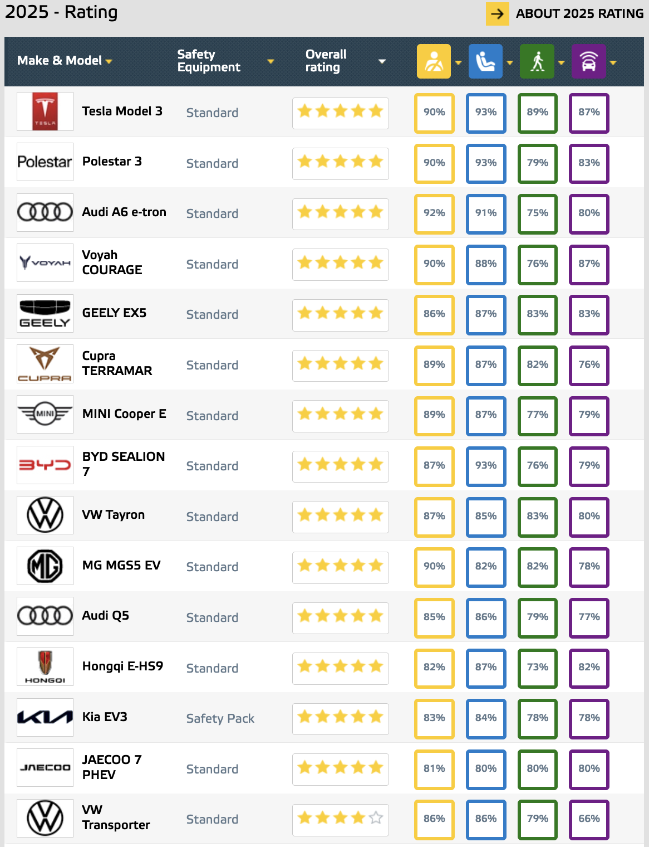
Task: Click the blue Child Occupant seat icon
Action: [x=485, y=61]
